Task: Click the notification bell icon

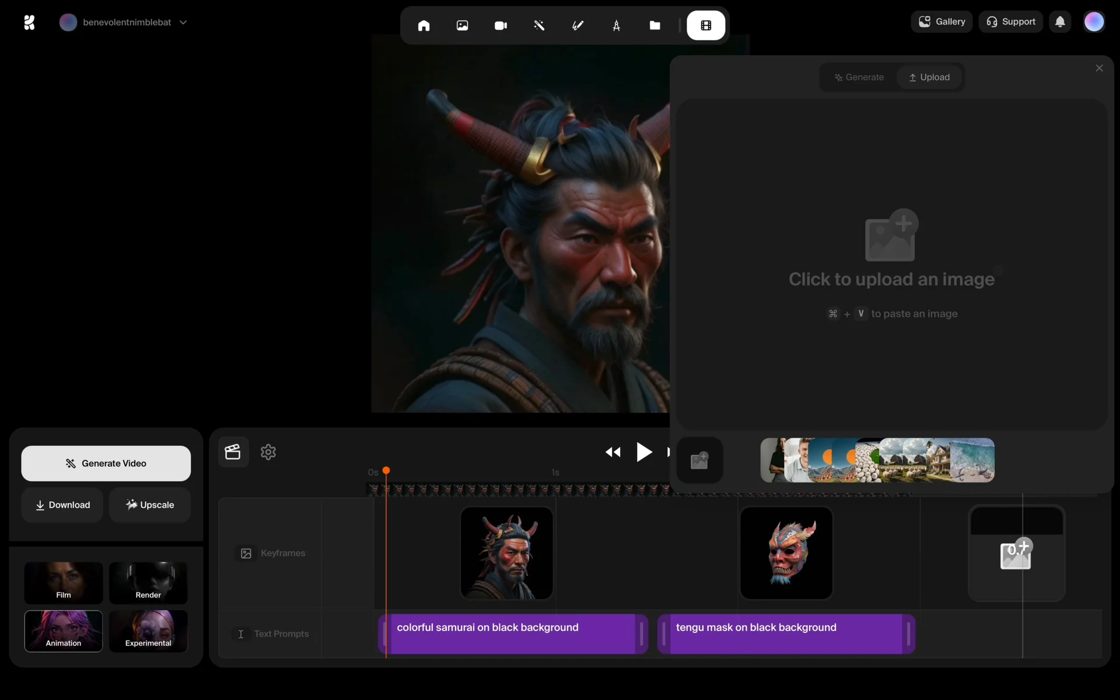Action: (x=1060, y=22)
